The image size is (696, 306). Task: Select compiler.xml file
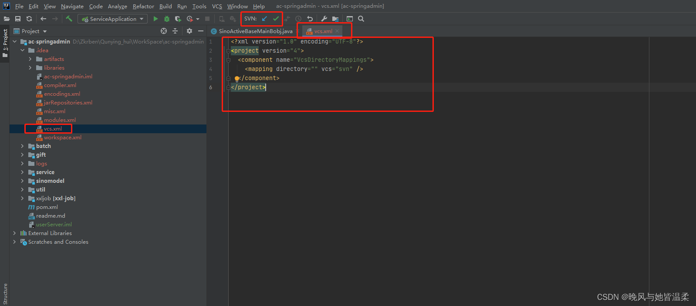tap(60, 85)
